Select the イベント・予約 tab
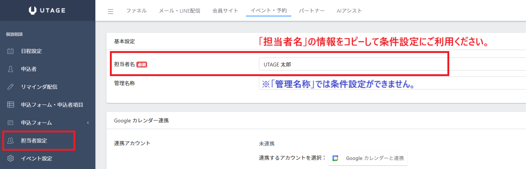This screenshot has width=526, height=169. 269,11
